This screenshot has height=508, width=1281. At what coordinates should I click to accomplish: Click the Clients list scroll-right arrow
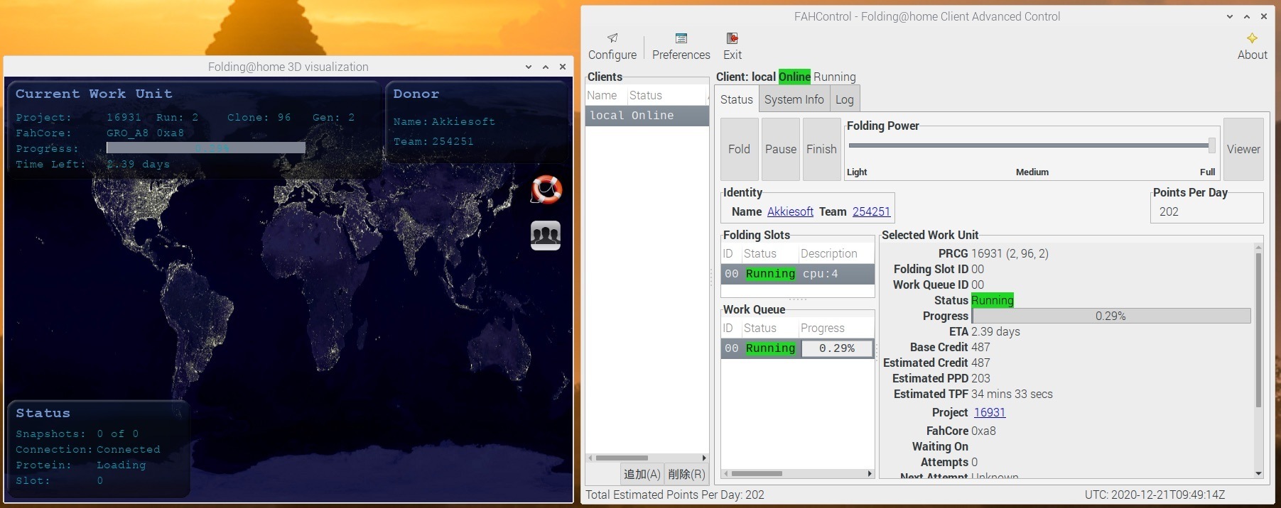click(704, 458)
